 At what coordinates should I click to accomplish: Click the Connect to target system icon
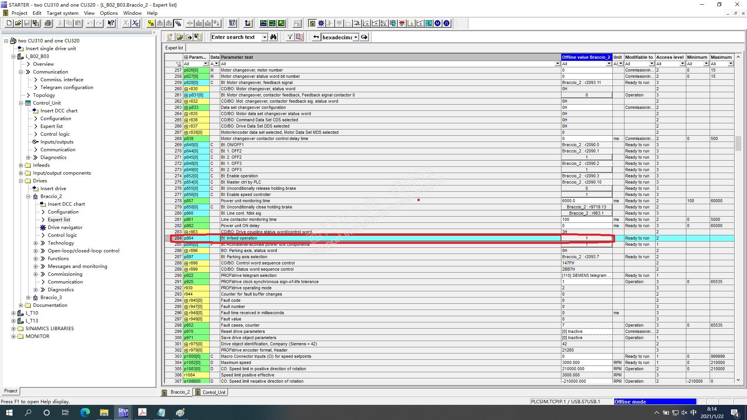click(x=151, y=23)
